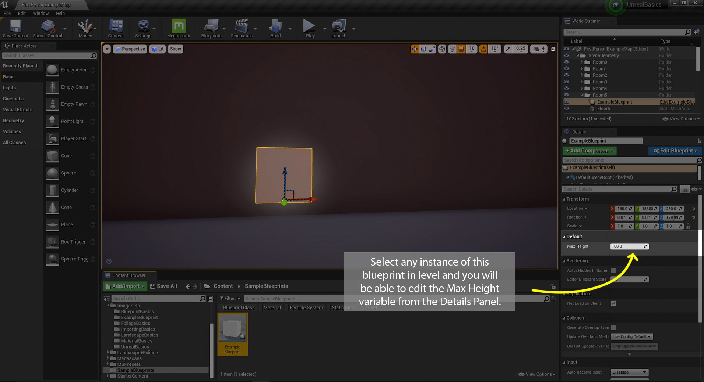Open the Filters dropdown in Content Browser
This screenshot has height=382, width=704.
pos(230,299)
